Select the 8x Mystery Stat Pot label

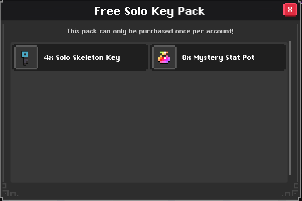click(x=218, y=58)
